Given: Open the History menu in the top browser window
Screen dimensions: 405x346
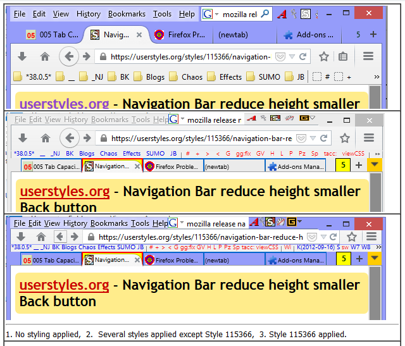Looking at the screenshot, I should (x=89, y=14).
